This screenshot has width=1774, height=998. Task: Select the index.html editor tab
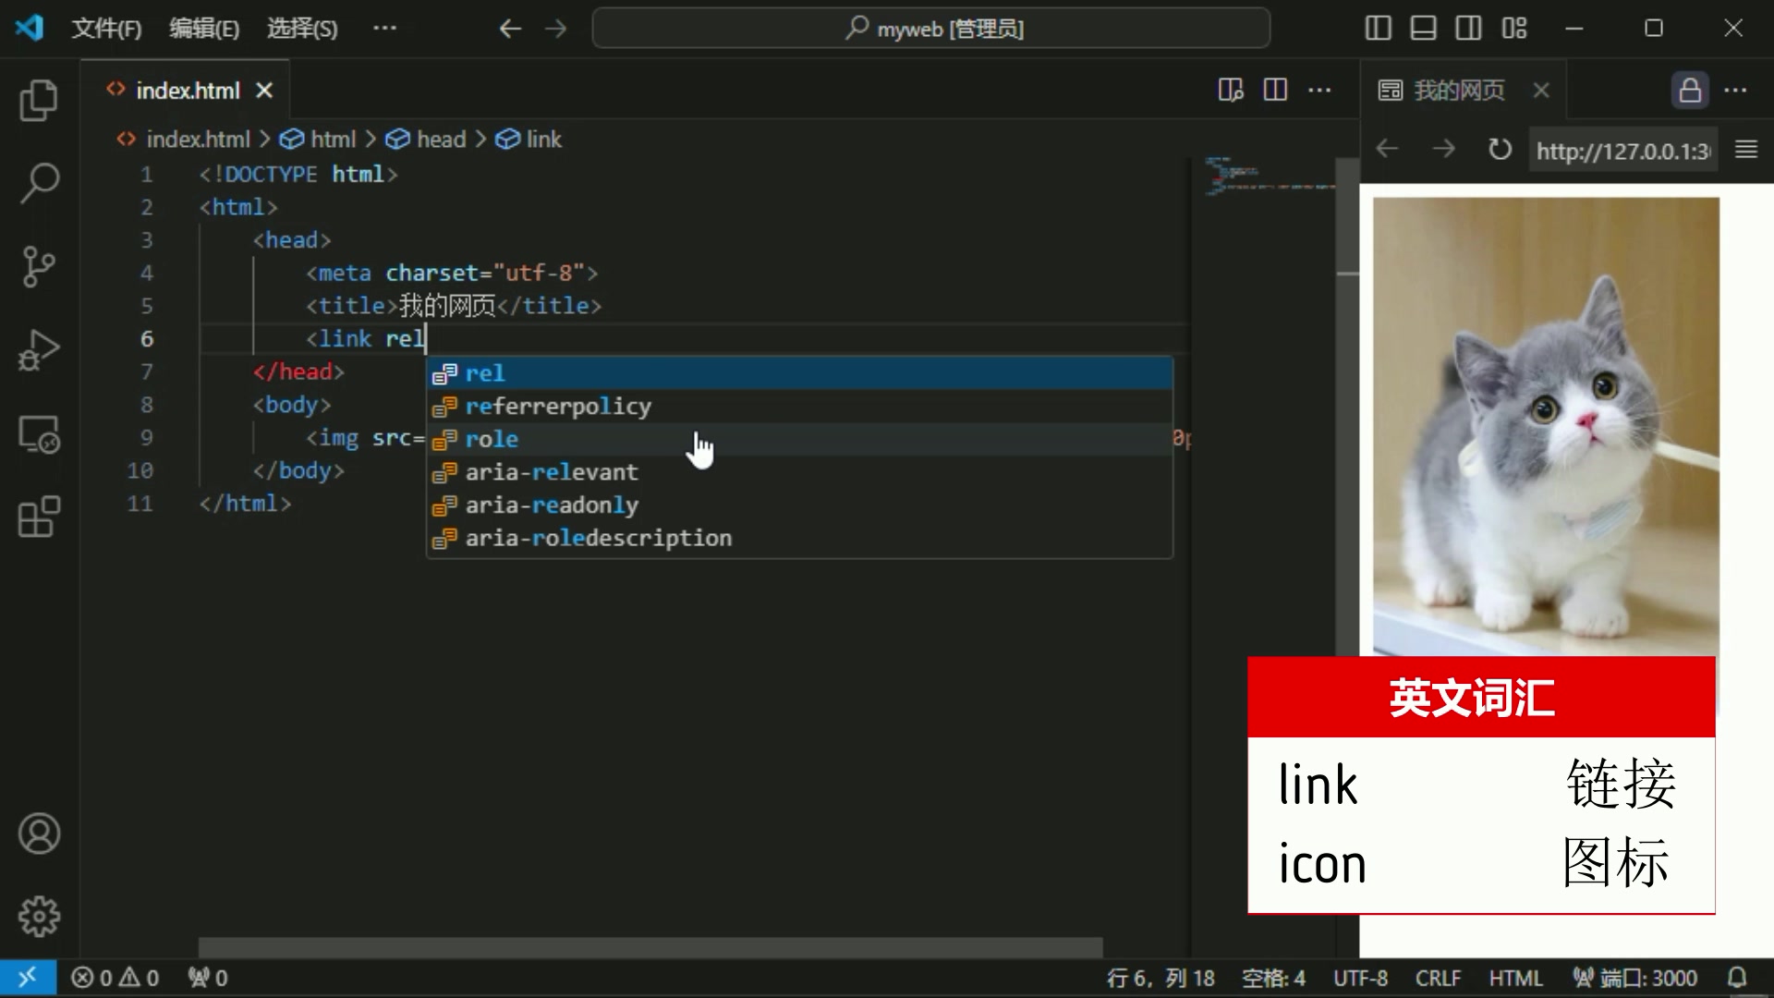click(x=188, y=91)
